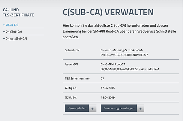The height and width of the screenshot is (121, 183).
Task: Click the CA- UND TLS-ZERTIFIKATE sidebar heading
Action: tap(18, 13)
